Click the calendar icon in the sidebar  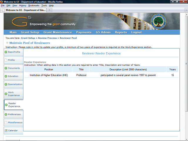[x=6, y=130]
